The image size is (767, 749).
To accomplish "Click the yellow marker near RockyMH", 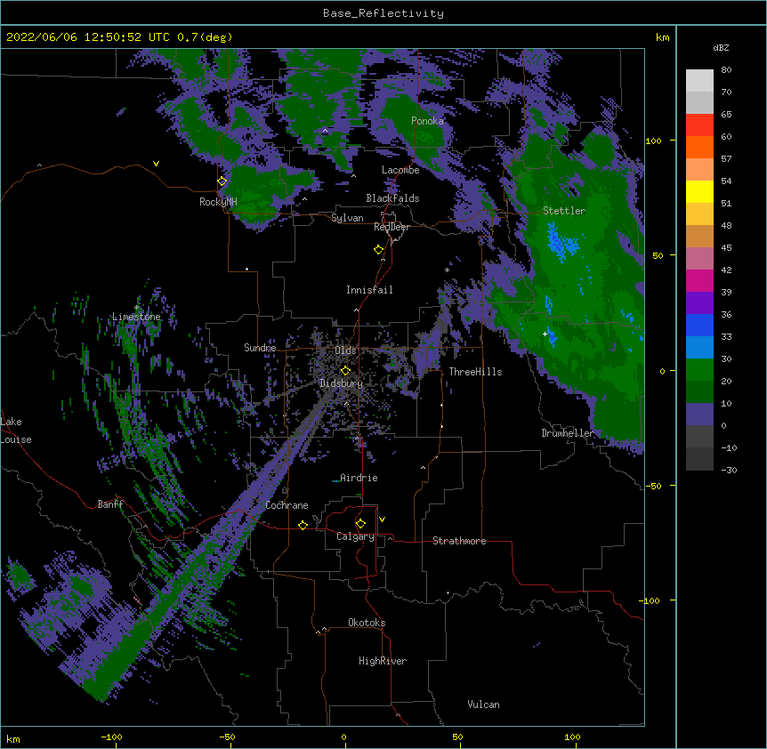I will click(222, 181).
